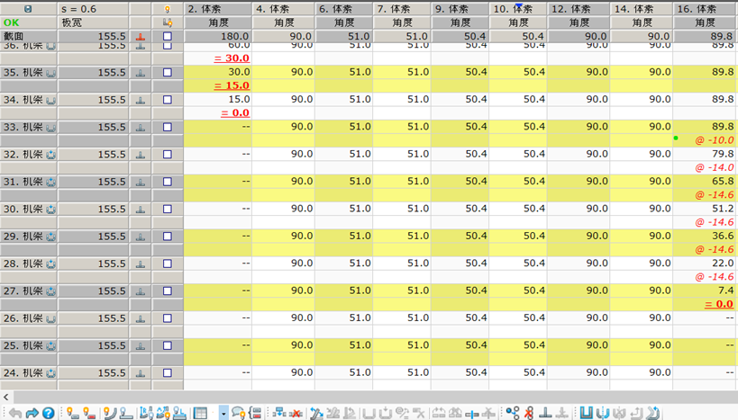Image resolution: width=738 pixels, height=420 pixels.
Task: Click the station icon in row 35
Action: [141, 73]
